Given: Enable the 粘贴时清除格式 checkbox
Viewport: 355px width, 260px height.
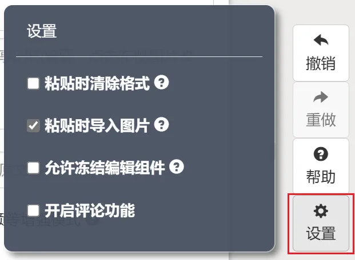Looking at the screenshot, I should tap(33, 83).
